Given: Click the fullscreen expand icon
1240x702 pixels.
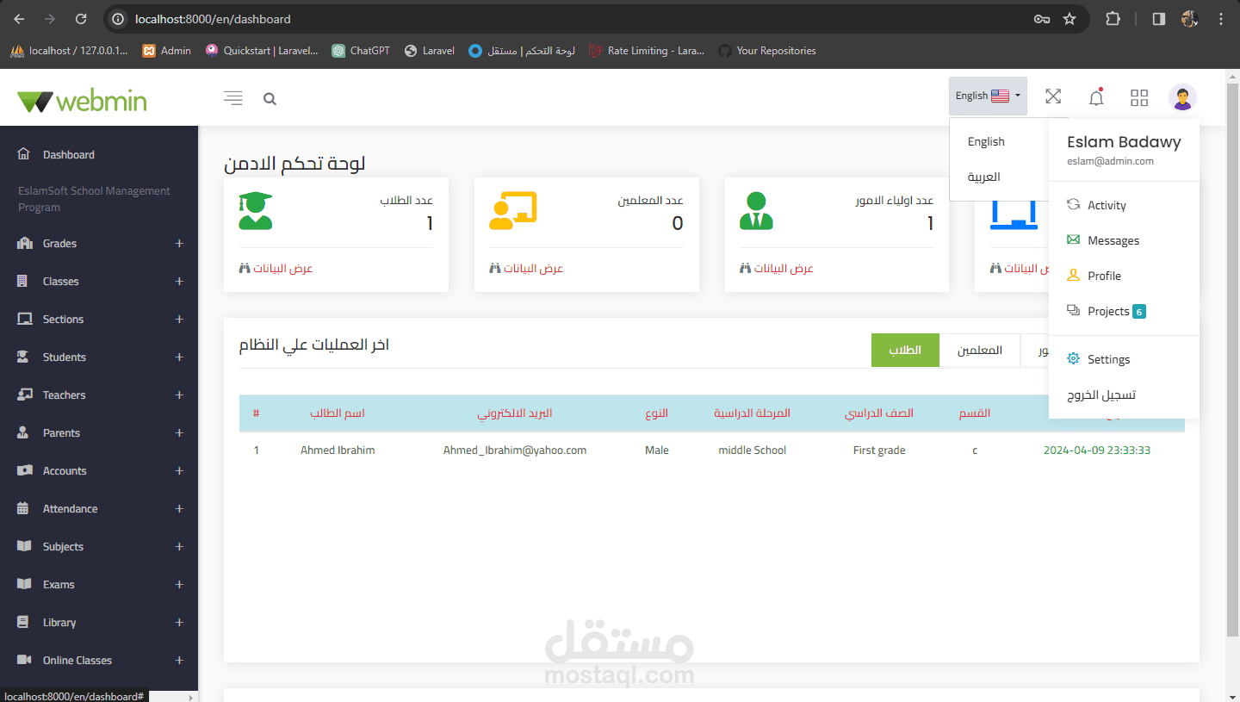Looking at the screenshot, I should 1052,97.
